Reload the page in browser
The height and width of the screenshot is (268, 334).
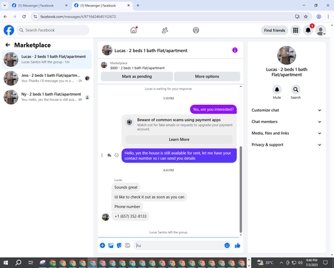24,17
